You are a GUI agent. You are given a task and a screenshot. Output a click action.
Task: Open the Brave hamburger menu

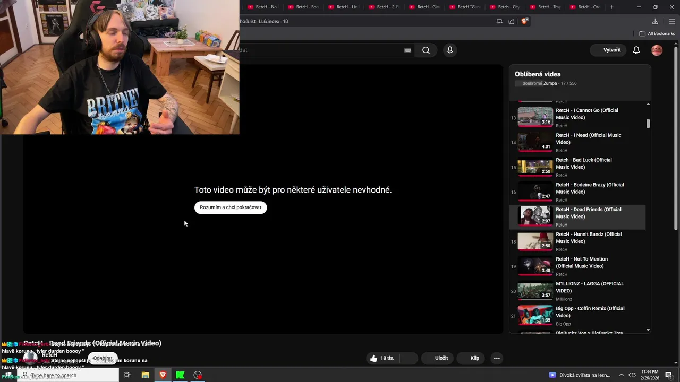coord(672,21)
